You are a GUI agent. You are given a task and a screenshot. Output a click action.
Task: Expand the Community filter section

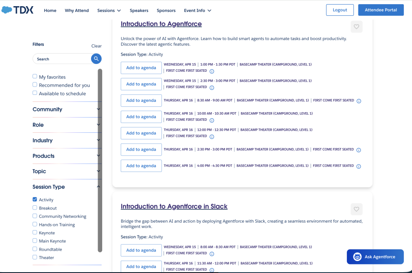[98, 110]
